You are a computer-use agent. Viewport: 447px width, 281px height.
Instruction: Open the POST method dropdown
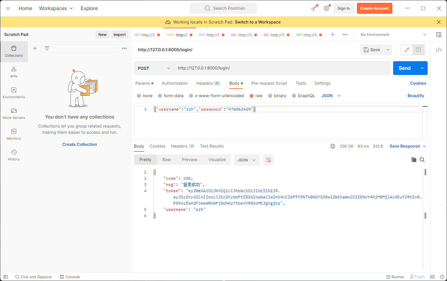[154, 68]
